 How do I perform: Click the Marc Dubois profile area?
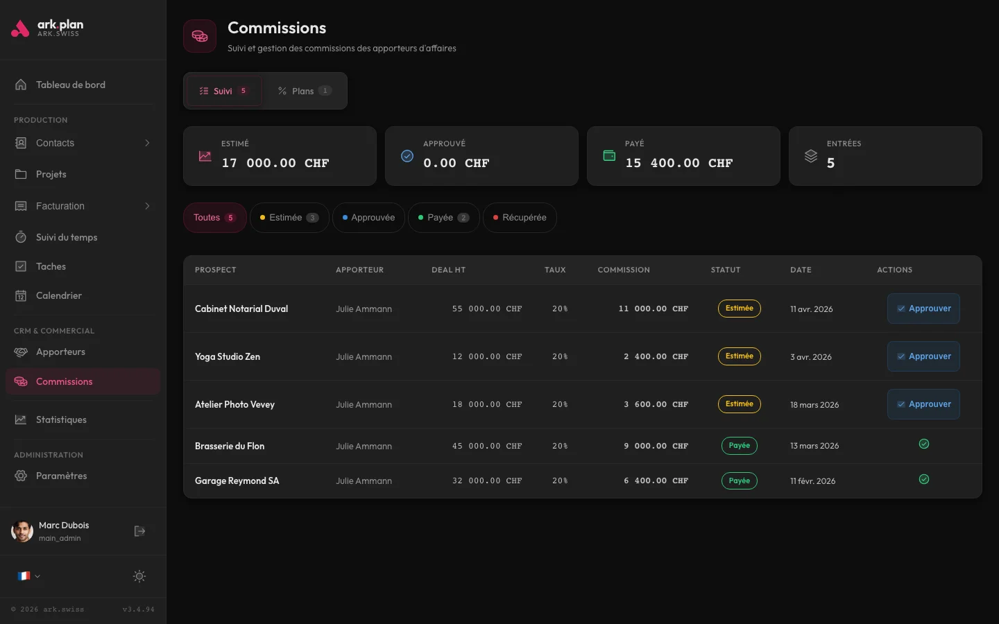tap(64, 531)
